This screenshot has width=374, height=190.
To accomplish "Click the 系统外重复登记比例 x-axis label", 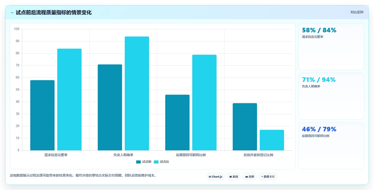I will pos(258,155).
